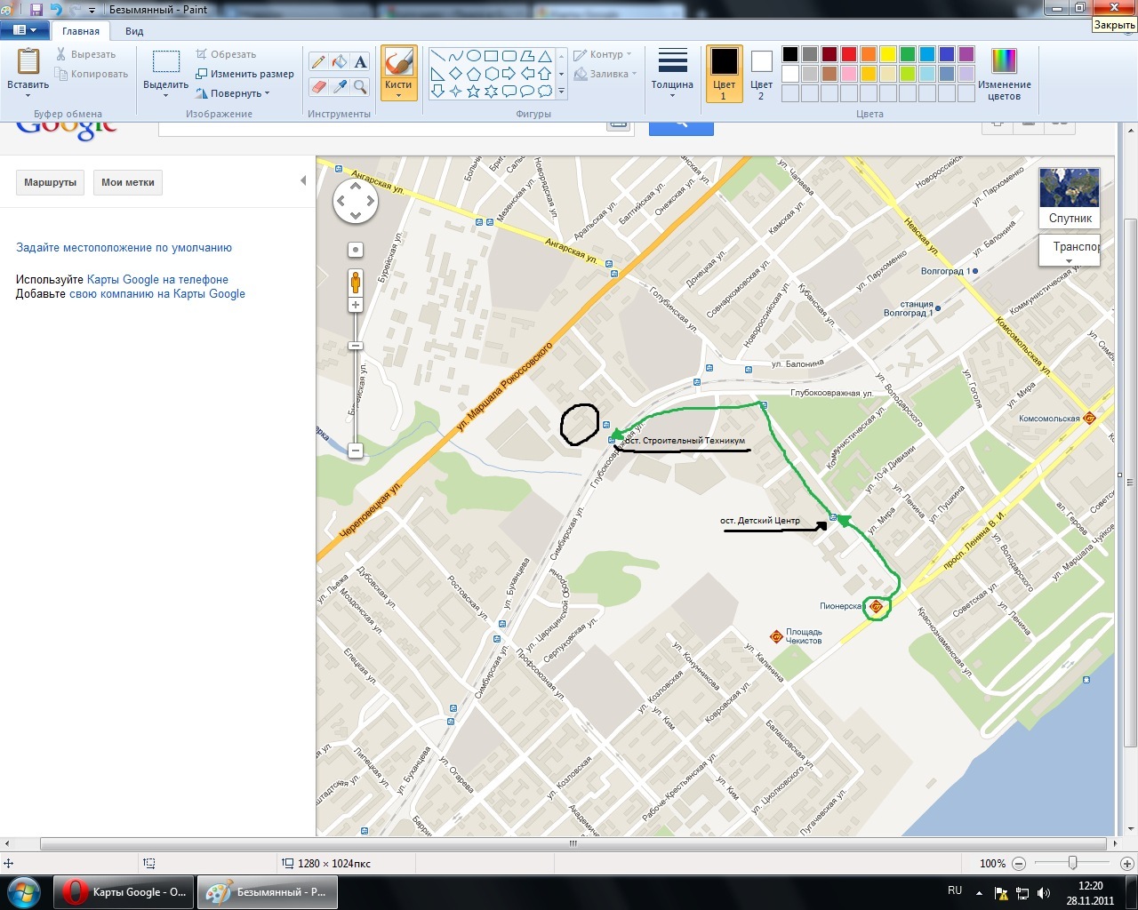Click the zoom slider handle in status bar
Image resolution: width=1138 pixels, height=910 pixels.
pos(1073,863)
